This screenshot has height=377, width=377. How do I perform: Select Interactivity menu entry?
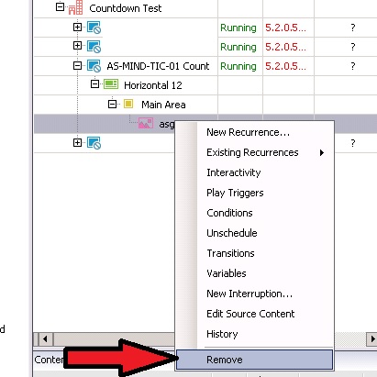coord(254,172)
